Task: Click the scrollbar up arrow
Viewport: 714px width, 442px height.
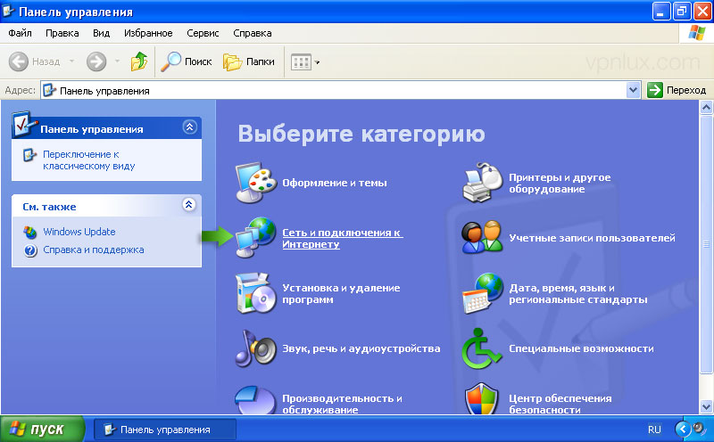Action: click(x=706, y=108)
